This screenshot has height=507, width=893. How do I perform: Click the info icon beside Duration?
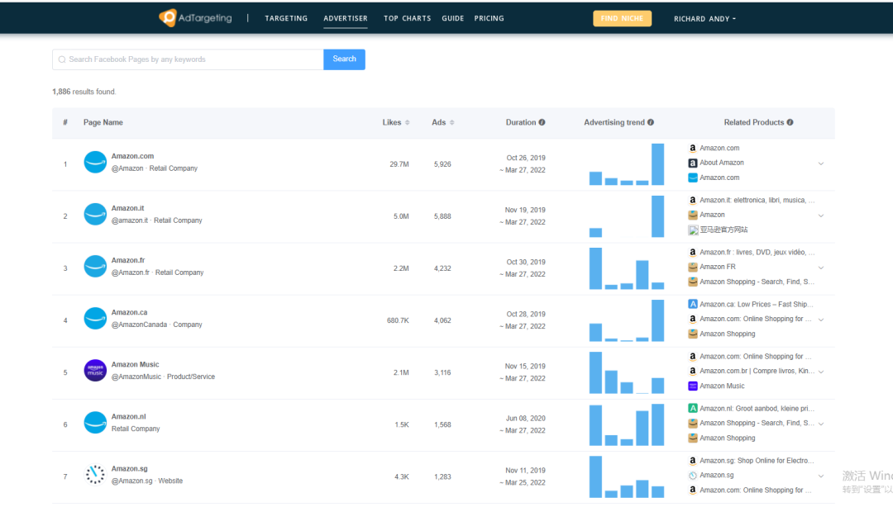pyautogui.click(x=542, y=122)
